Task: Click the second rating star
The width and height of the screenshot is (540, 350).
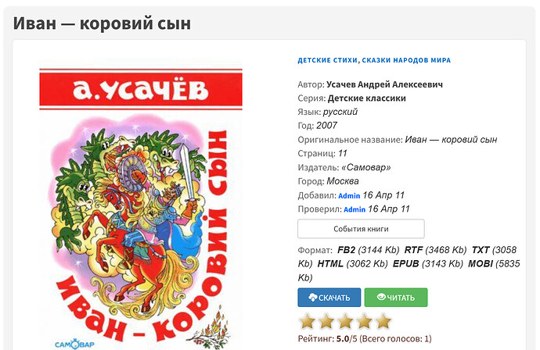Action: point(326,321)
